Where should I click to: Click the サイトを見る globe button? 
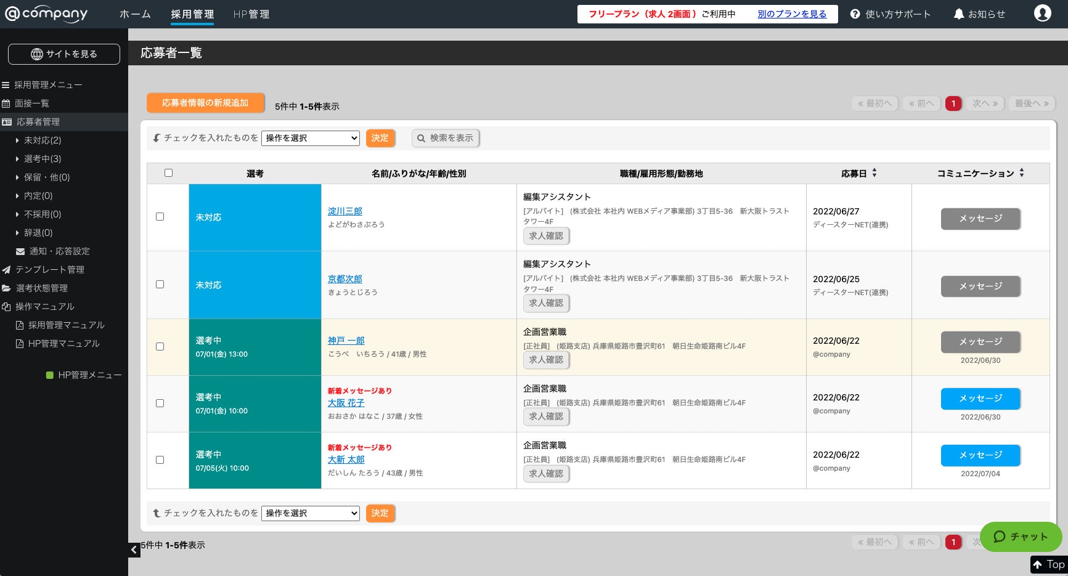pyautogui.click(x=64, y=54)
